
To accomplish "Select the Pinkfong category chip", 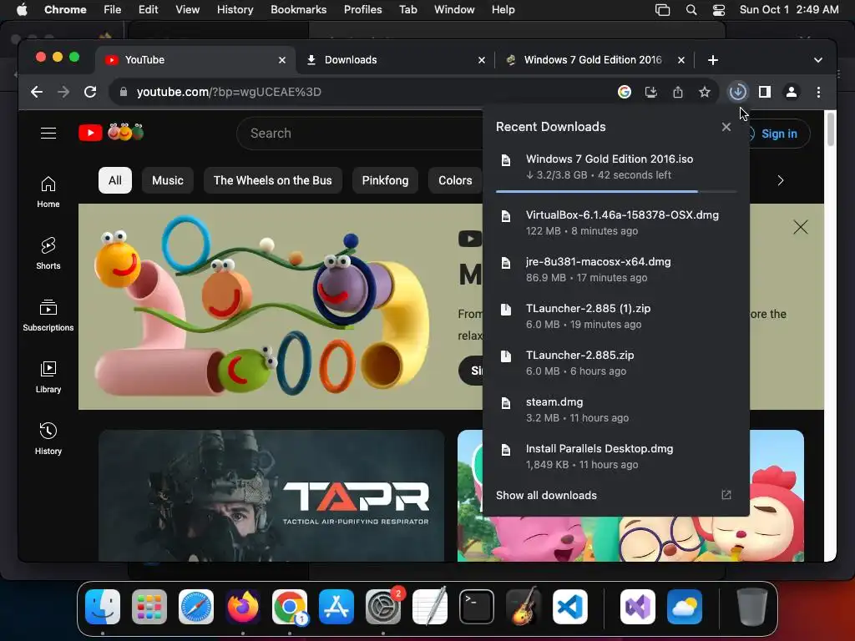I will (x=385, y=180).
